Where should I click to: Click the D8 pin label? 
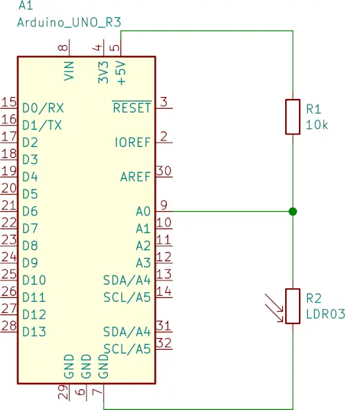point(30,246)
